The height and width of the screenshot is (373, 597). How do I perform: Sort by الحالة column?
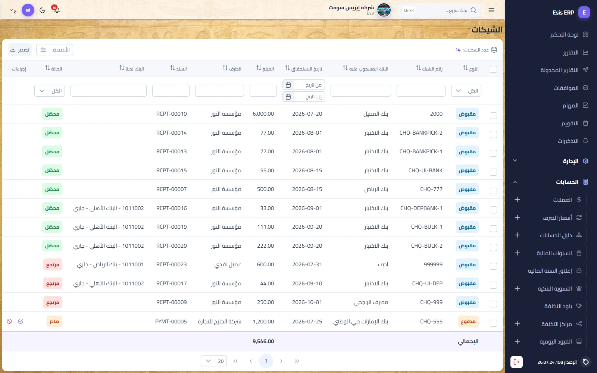(47, 68)
